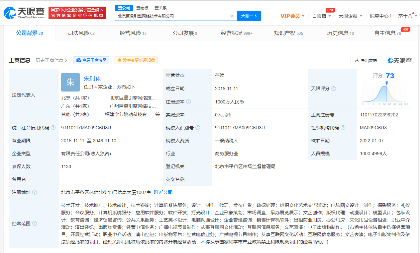The height and width of the screenshot is (253, 420).
Task: Click the help icon beside 天眼评分
Action: [334, 89]
